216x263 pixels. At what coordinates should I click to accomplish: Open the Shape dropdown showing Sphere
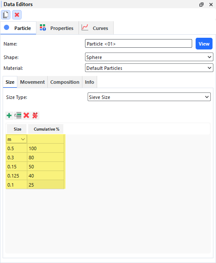[149, 57]
